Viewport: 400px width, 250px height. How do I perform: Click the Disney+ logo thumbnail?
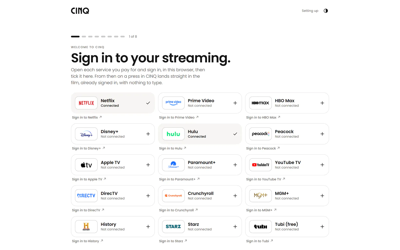pos(86,134)
